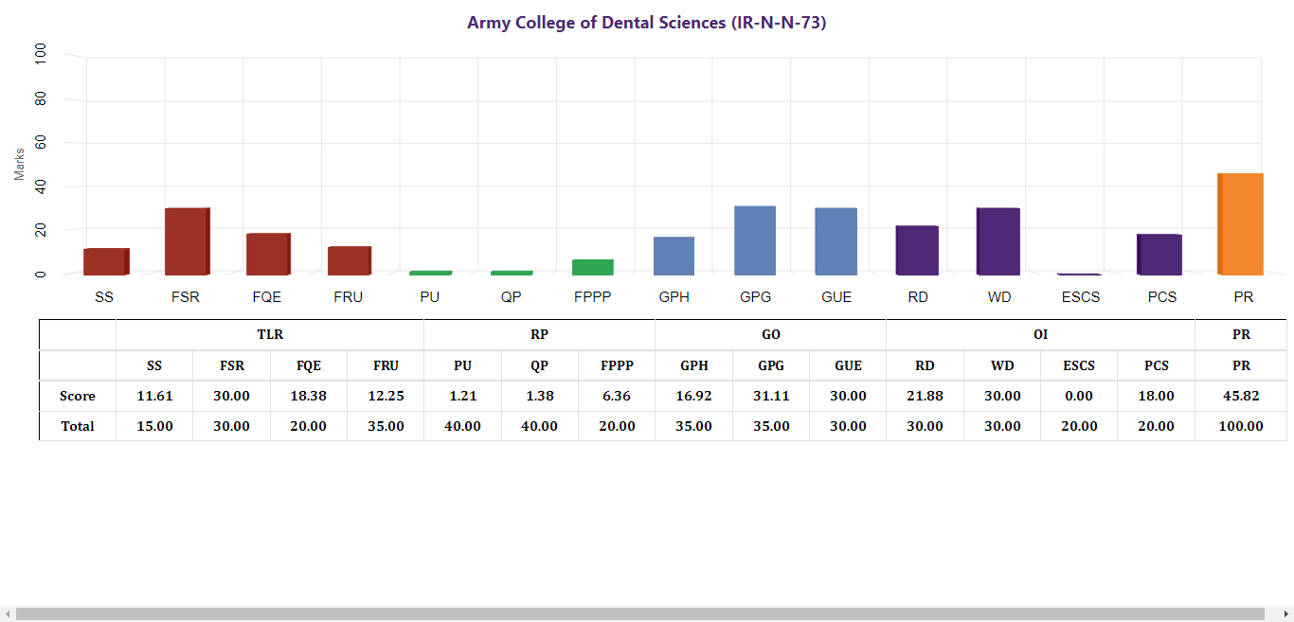Viewport: 1294px width, 622px height.
Task: Click the RD purple bar
Action: (917, 251)
